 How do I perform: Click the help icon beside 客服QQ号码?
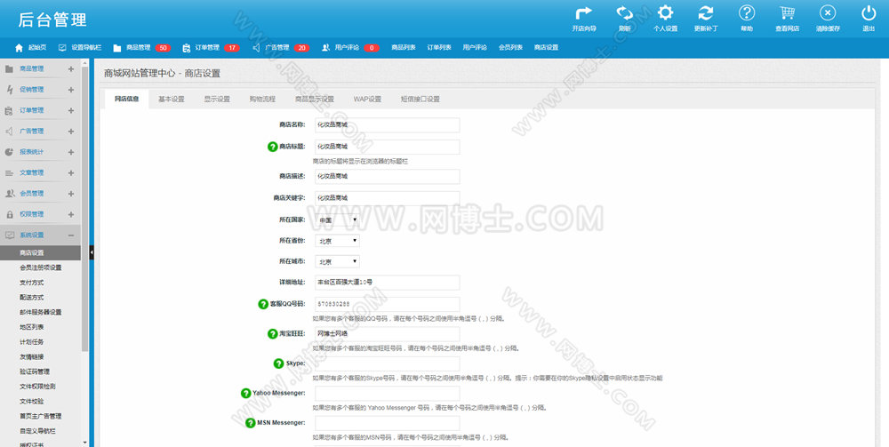263,304
